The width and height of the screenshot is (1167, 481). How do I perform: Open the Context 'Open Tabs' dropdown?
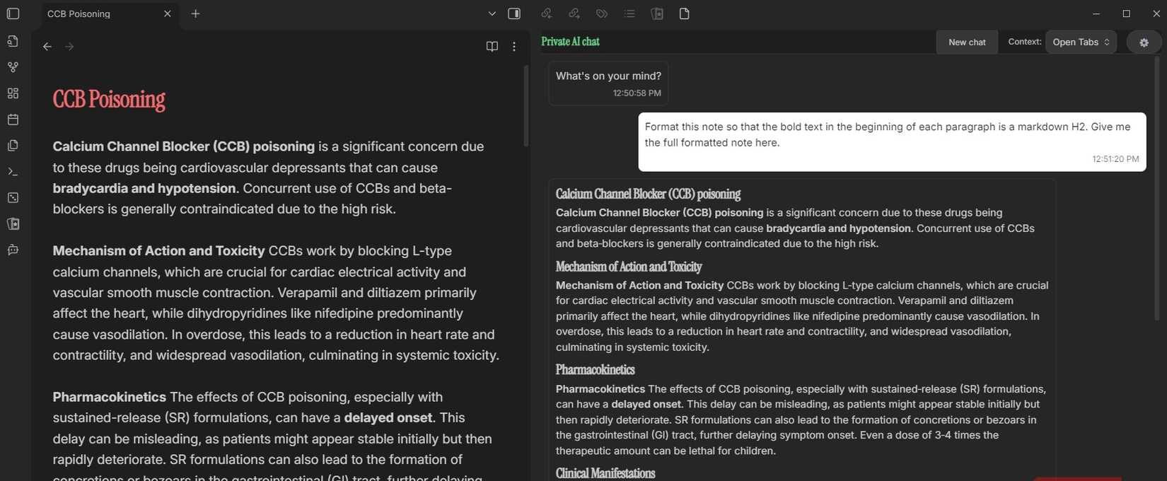pyautogui.click(x=1080, y=42)
